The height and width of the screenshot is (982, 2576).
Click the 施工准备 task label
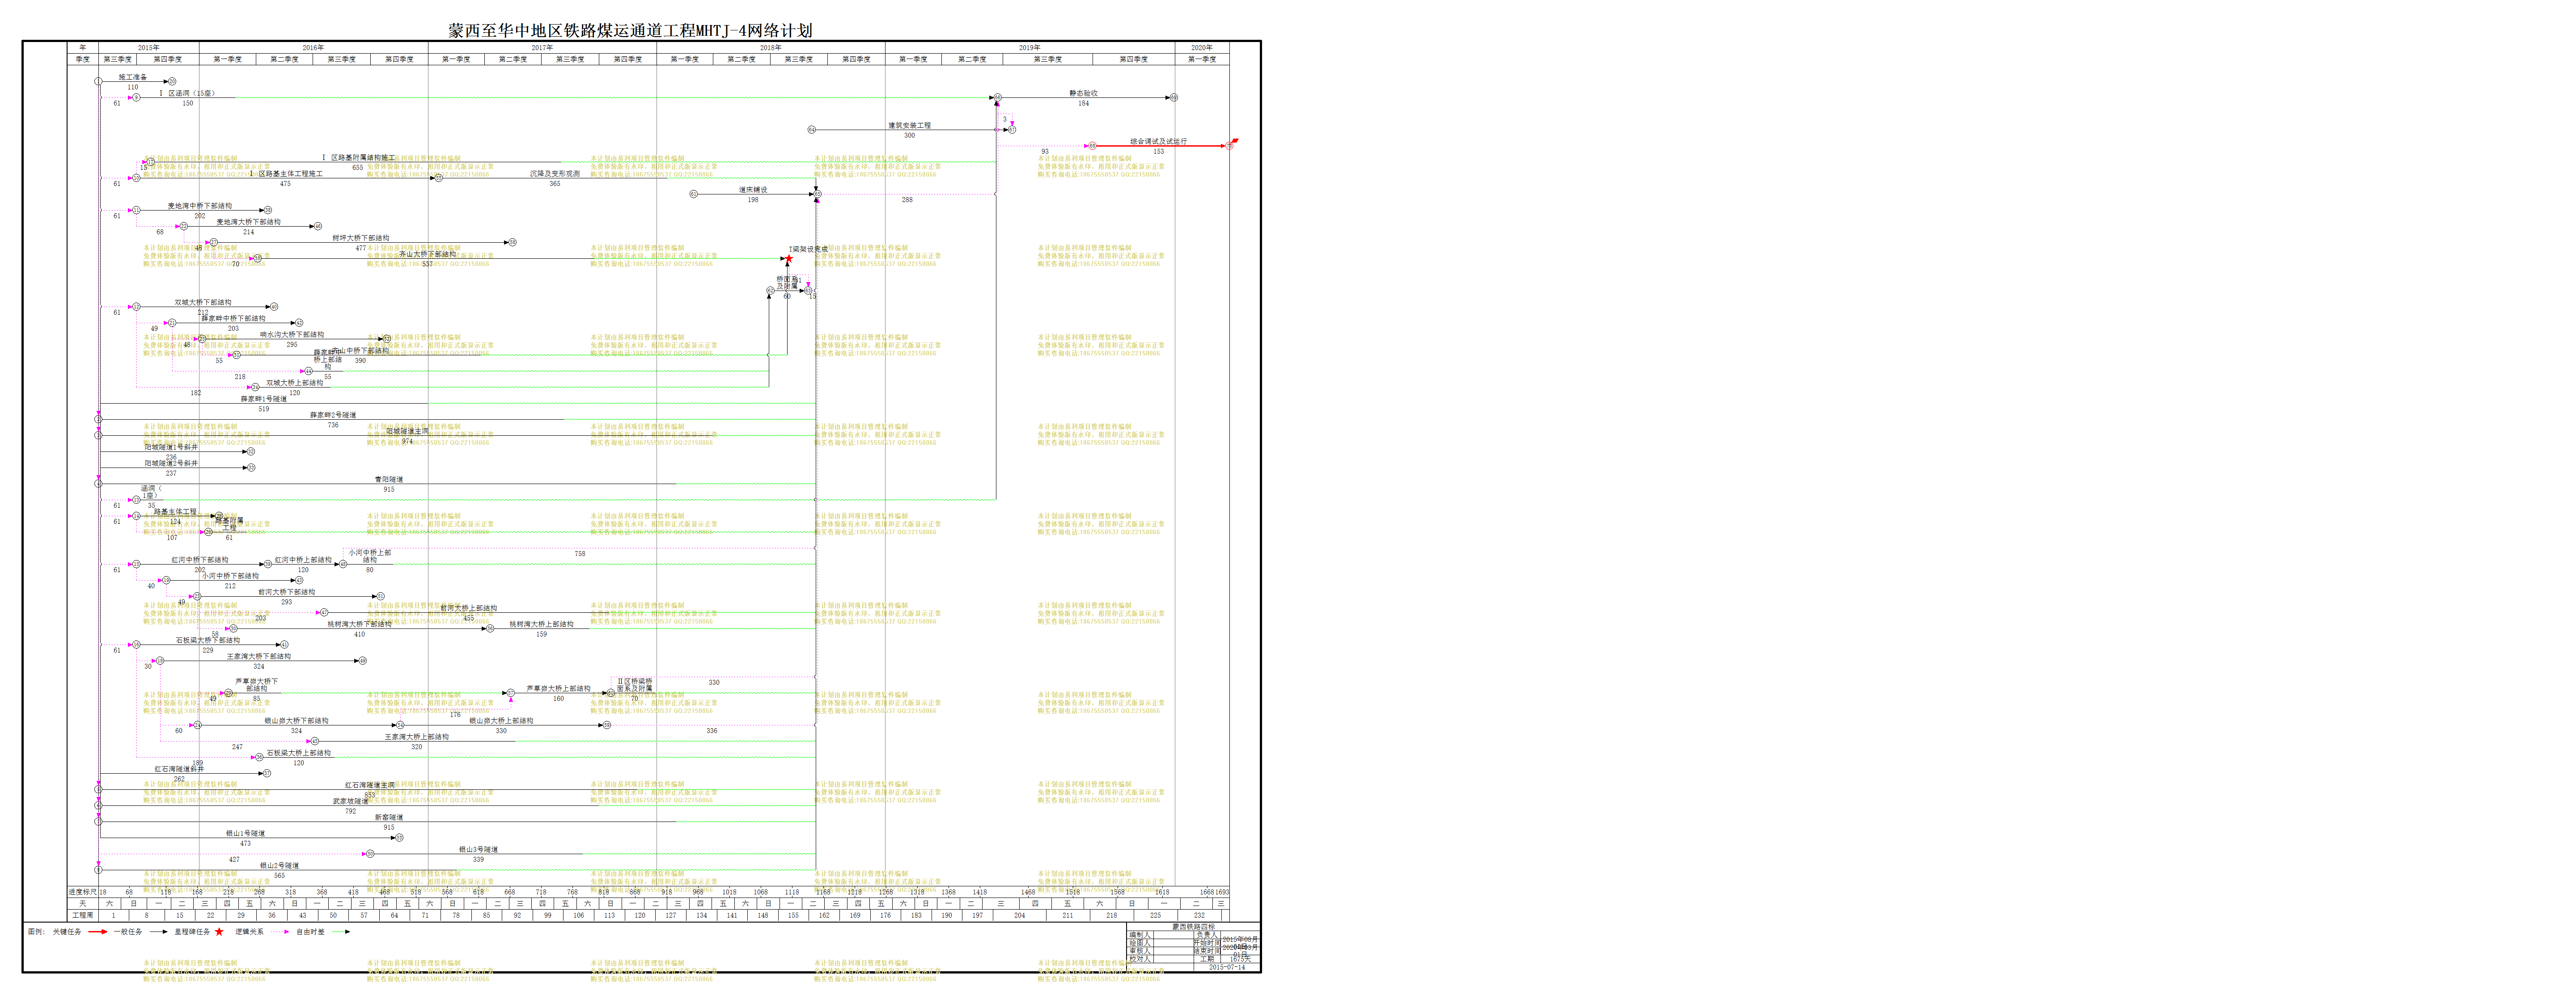(133, 77)
